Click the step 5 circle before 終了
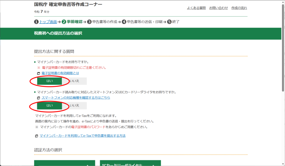Image resolution: width=285 pixels, height=166 pixels. tap(169, 22)
